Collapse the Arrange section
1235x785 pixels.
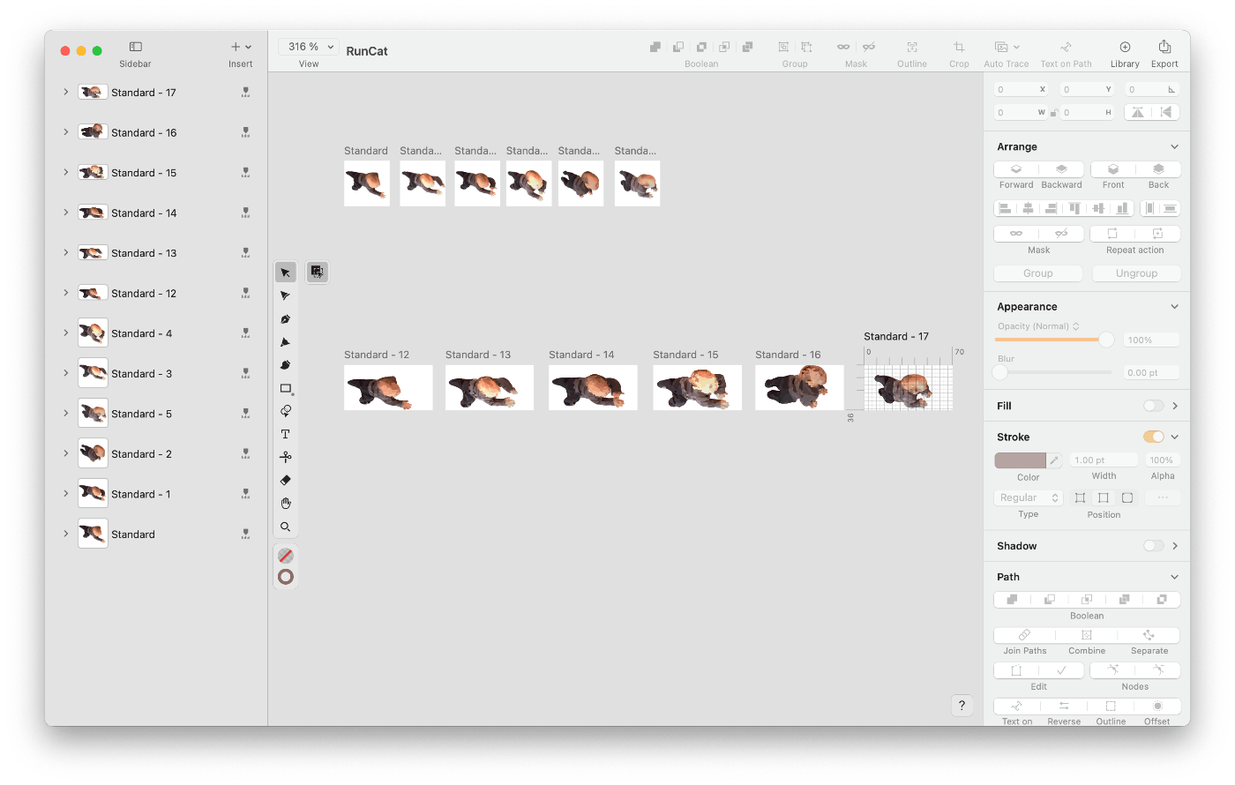1174,147
